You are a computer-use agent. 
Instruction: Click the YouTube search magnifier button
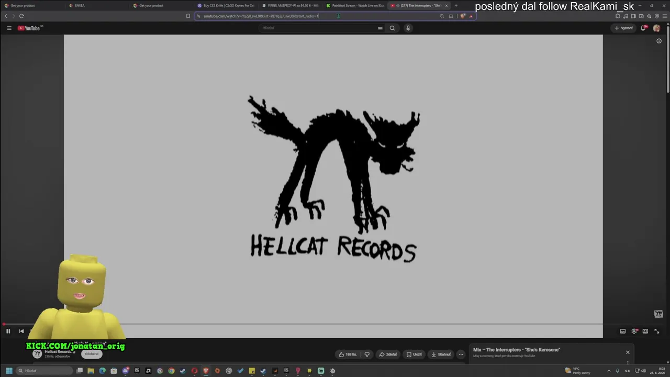point(392,28)
